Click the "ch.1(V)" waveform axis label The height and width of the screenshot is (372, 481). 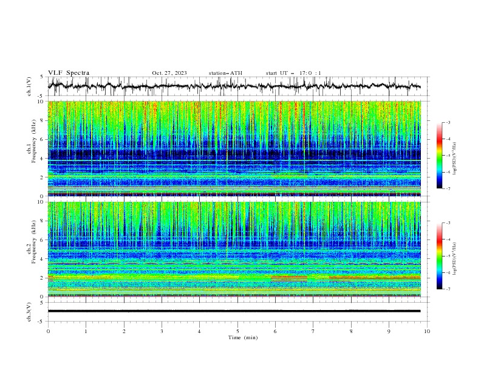(x=29, y=86)
